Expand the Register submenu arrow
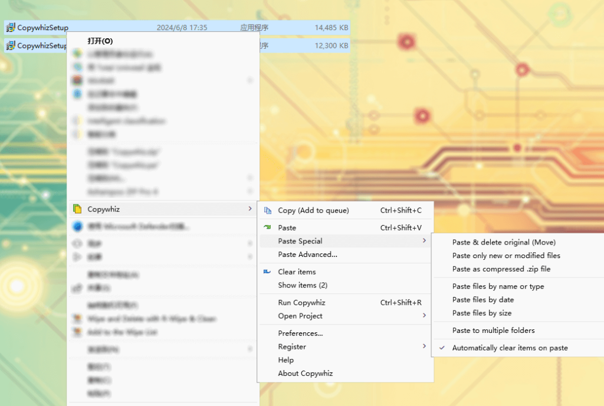The height and width of the screenshot is (406, 604). point(425,346)
